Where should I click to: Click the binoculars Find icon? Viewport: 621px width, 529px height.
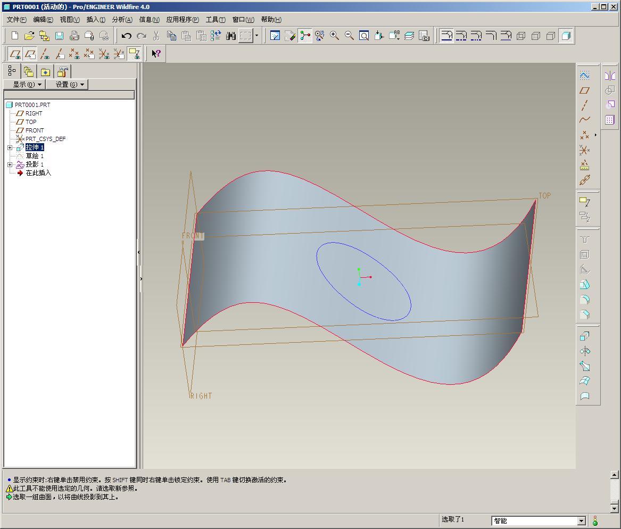coord(230,36)
